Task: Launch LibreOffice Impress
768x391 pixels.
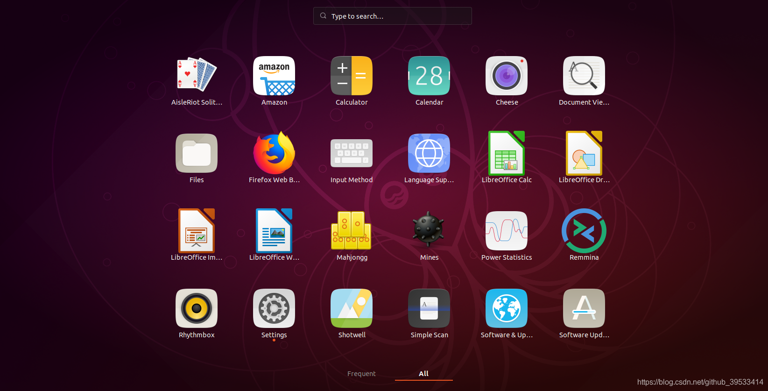Action: tap(197, 231)
